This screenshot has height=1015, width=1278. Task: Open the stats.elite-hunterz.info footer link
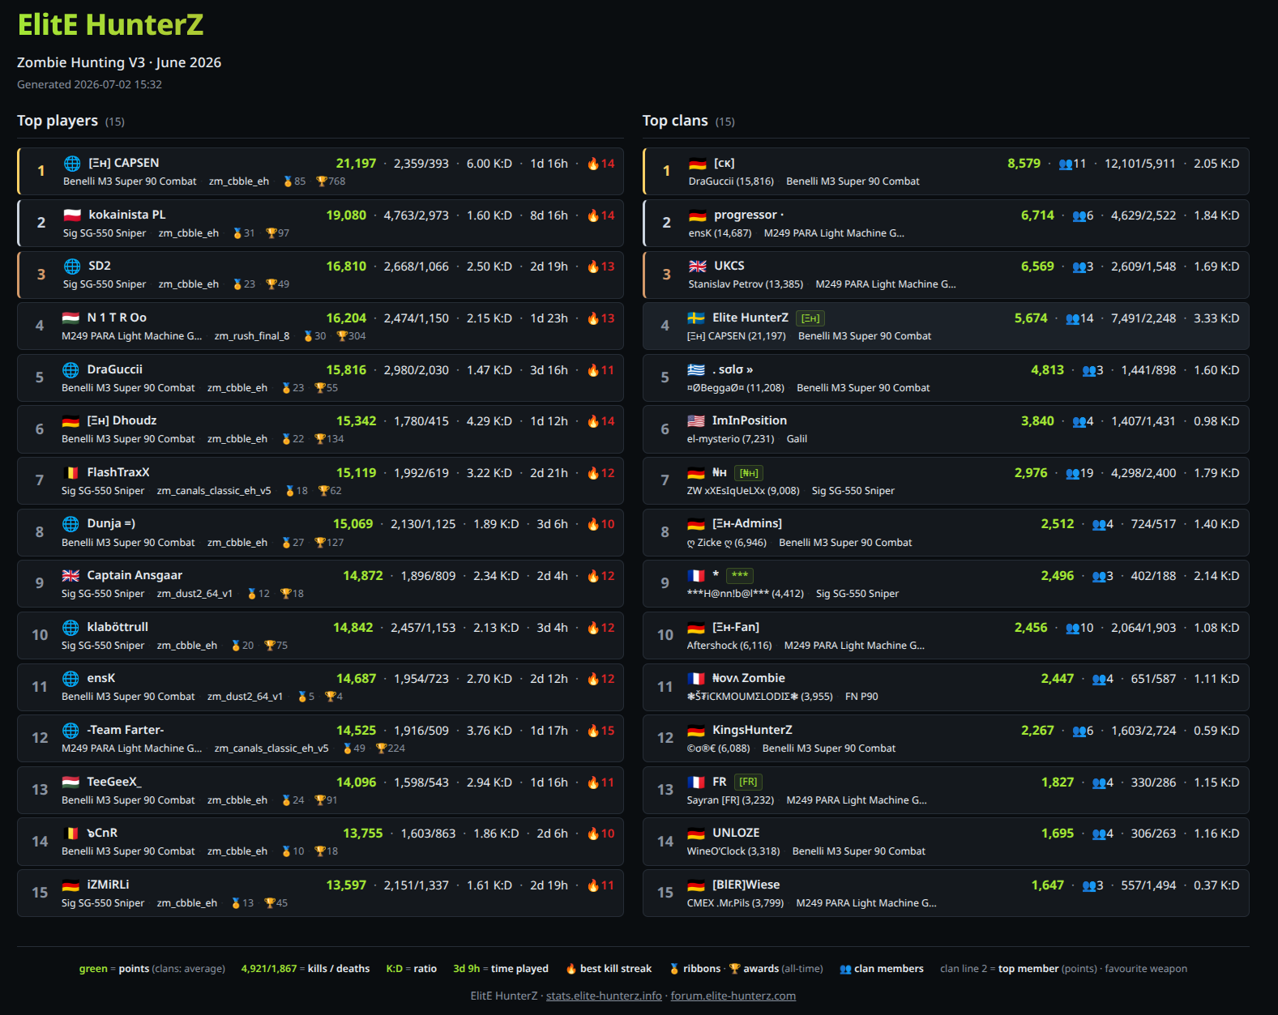click(x=604, y=996)
